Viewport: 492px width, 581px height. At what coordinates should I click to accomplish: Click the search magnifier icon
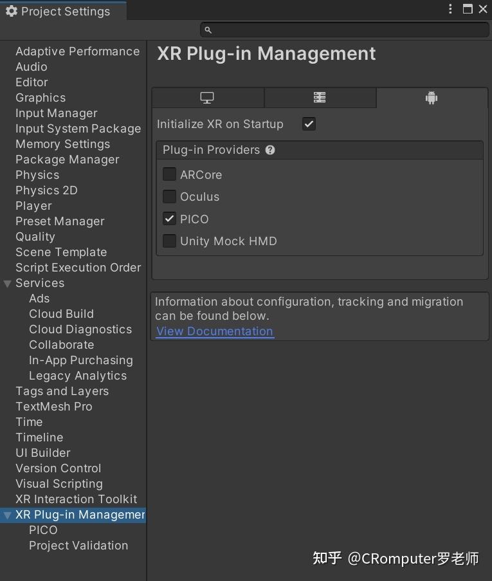(x=208, y=30)
